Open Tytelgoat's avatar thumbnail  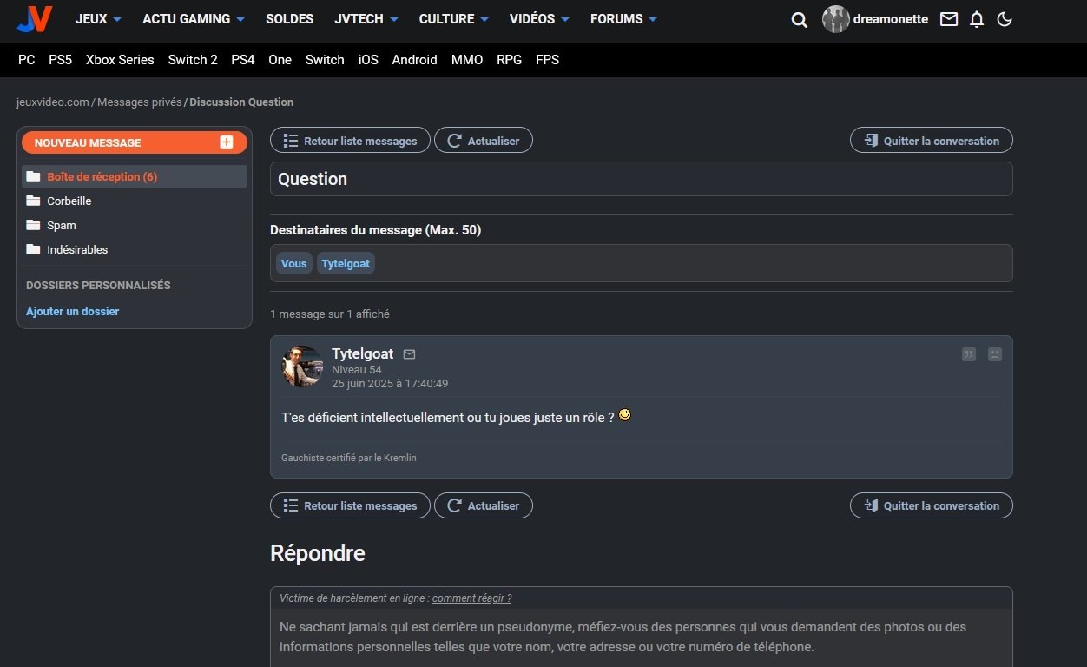pos(302,367)
